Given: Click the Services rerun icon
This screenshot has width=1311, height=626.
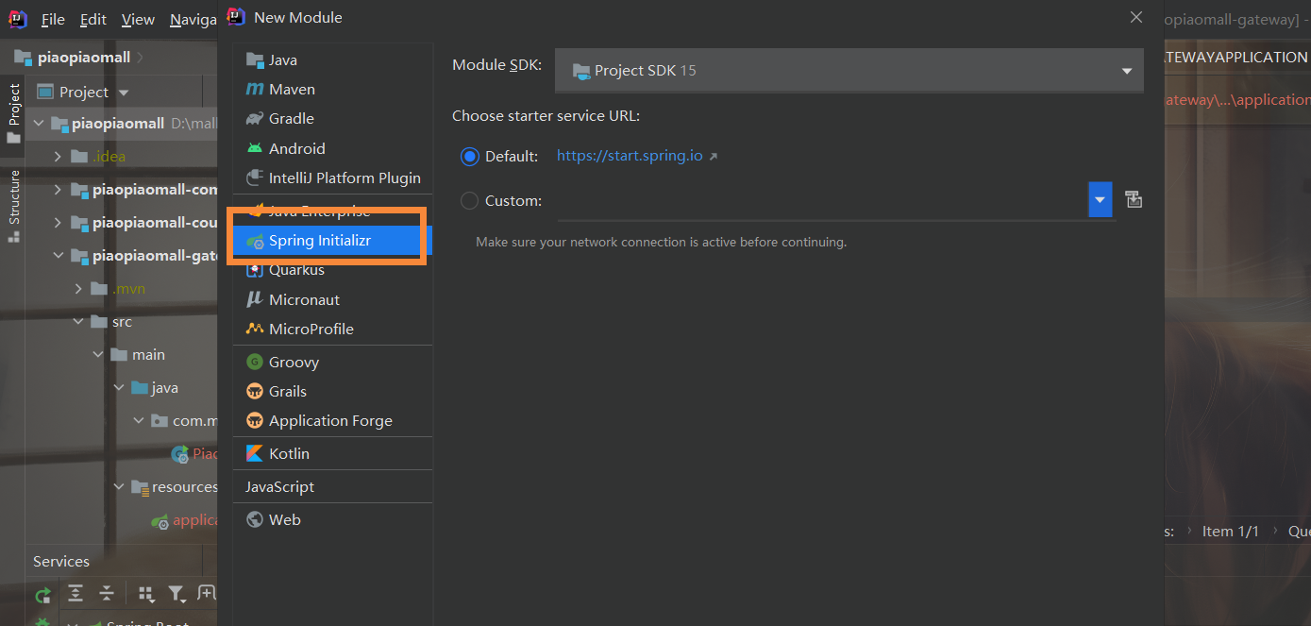Looking at the screenshot, I should pos(42,595).
